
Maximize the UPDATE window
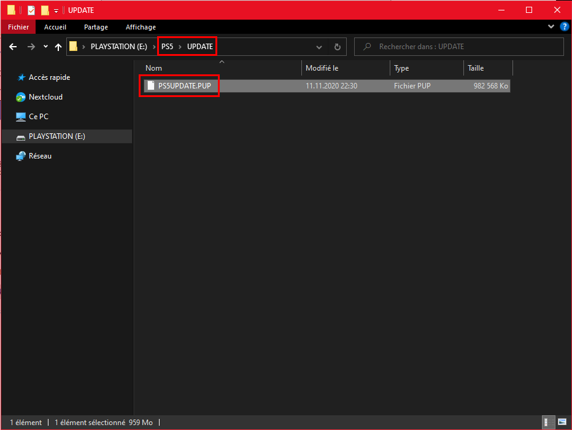(x=529, y=10)
